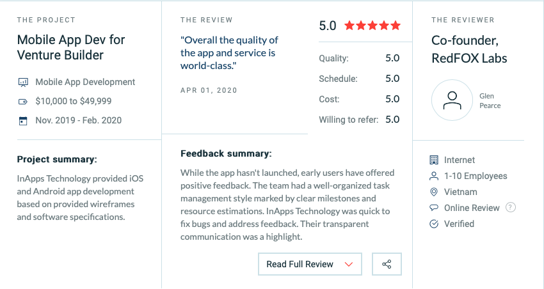
Task: Click Glen Pearce's profile avatar
Action: pyautogui.click(x=452, y=100)
